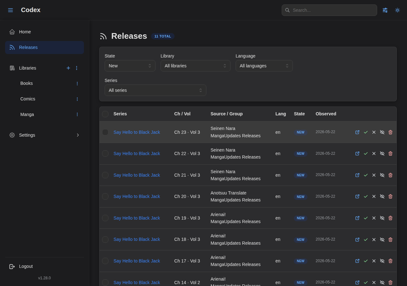Add a new library with plus icon
Screen dimensions: 407x286
pyautogui.click(x=68, y=68)
